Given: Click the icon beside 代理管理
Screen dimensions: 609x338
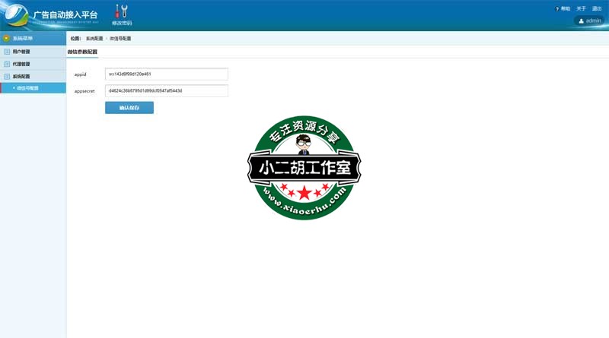Looking at the screenshot, I should (x=7, y=64).
